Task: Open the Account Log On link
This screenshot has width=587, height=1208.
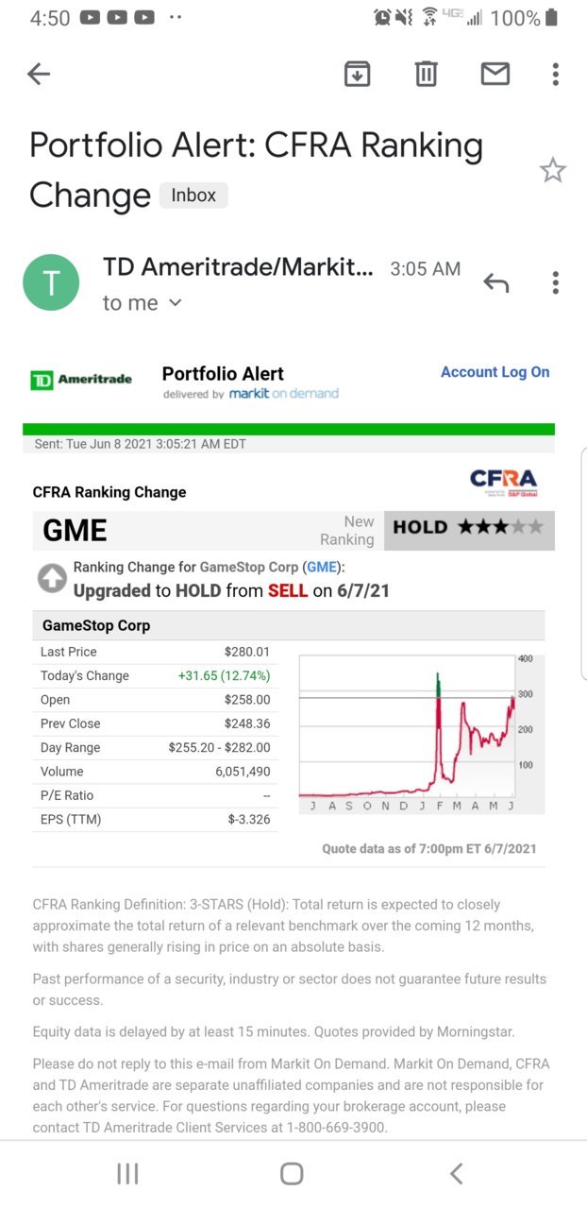Action: pyautogui.click(x=495, y=372)
